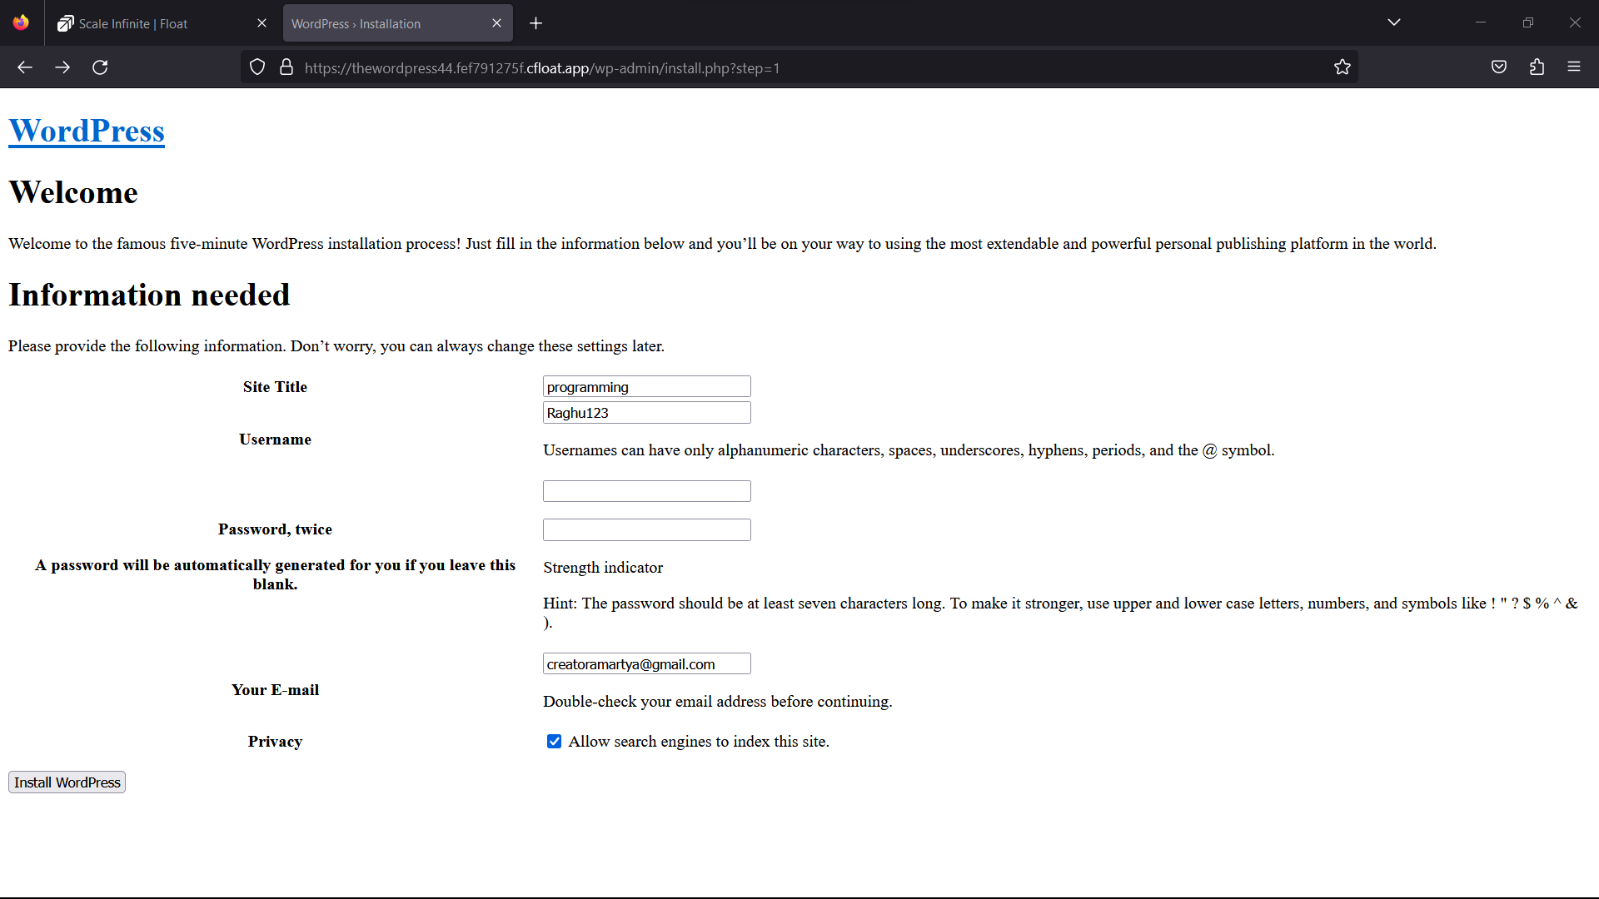Click the 'Password, twice' label
Image resolution: width=1599 pixels, height=899 pixels.
[x=275, y=529]
